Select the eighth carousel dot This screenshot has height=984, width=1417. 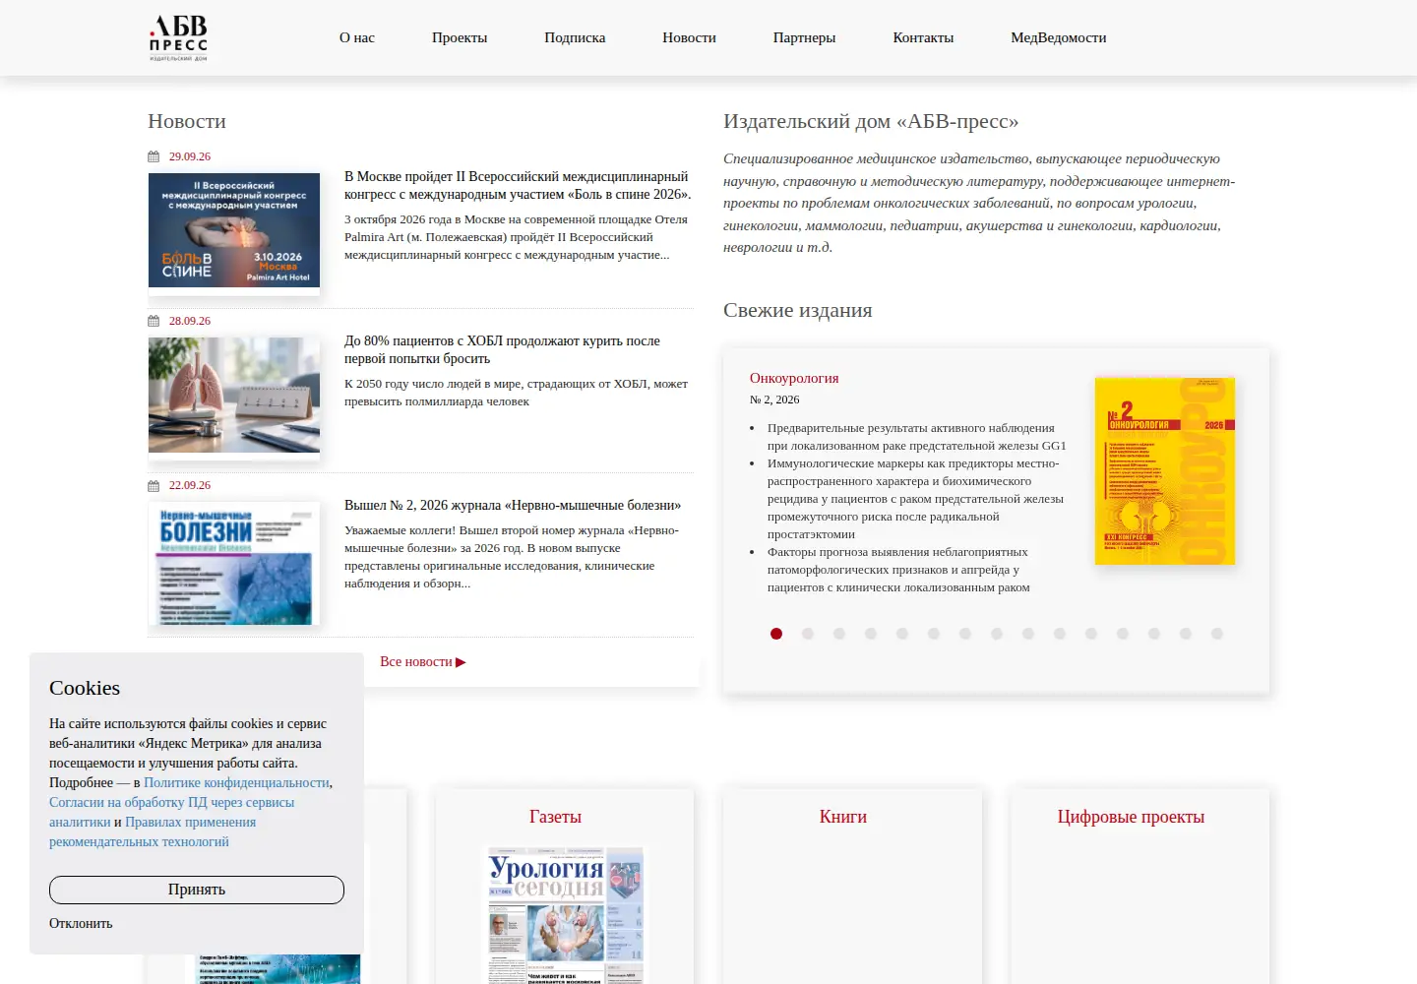coord(997,634)
